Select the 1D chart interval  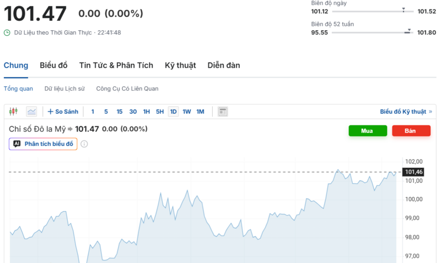coord(173,112)
